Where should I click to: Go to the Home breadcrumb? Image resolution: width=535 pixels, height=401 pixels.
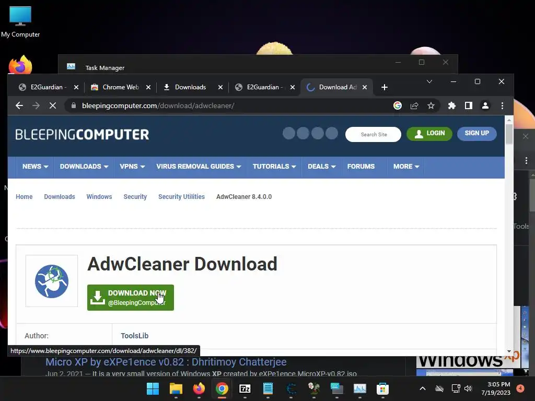pos(24,197)
